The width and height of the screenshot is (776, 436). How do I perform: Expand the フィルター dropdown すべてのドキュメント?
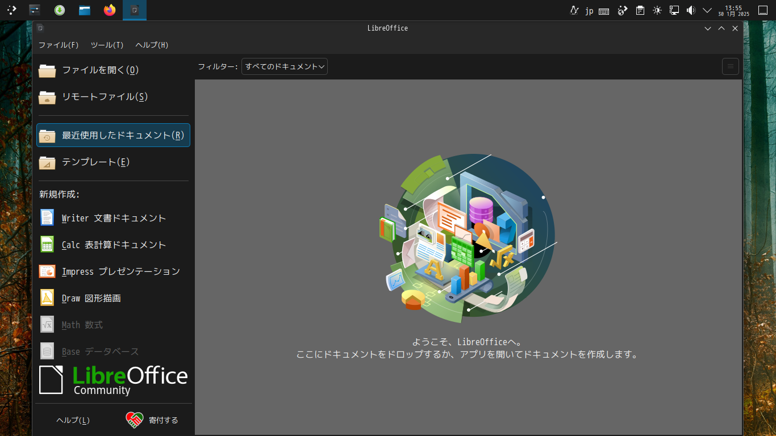[285, 66]
